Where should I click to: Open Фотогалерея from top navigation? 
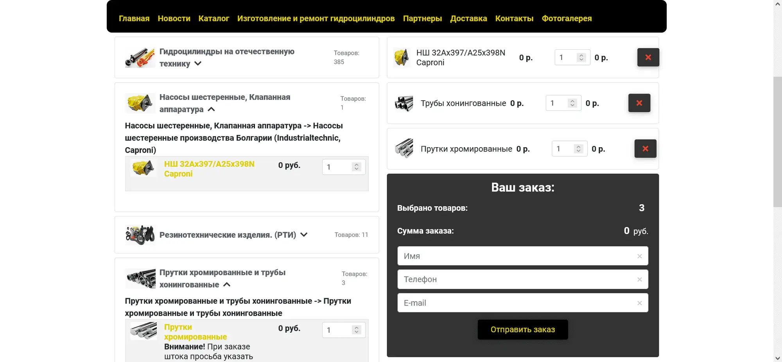[x=567, y=18]
